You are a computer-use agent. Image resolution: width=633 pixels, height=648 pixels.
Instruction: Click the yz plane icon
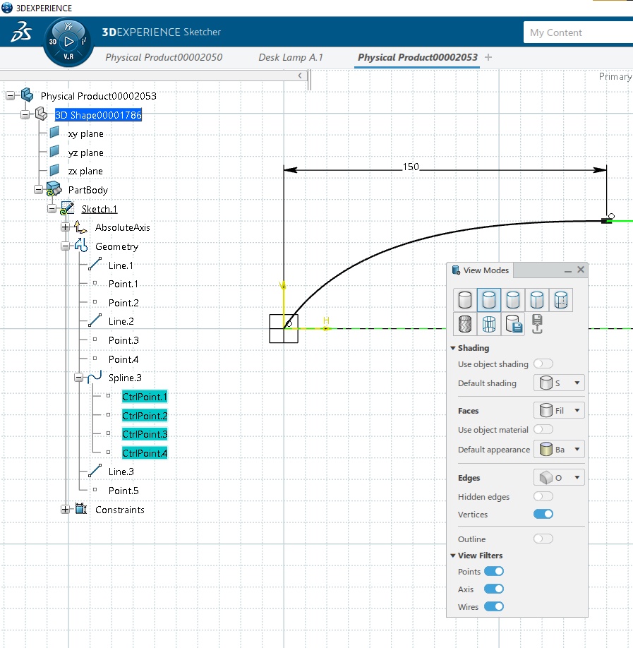point(54,152)
